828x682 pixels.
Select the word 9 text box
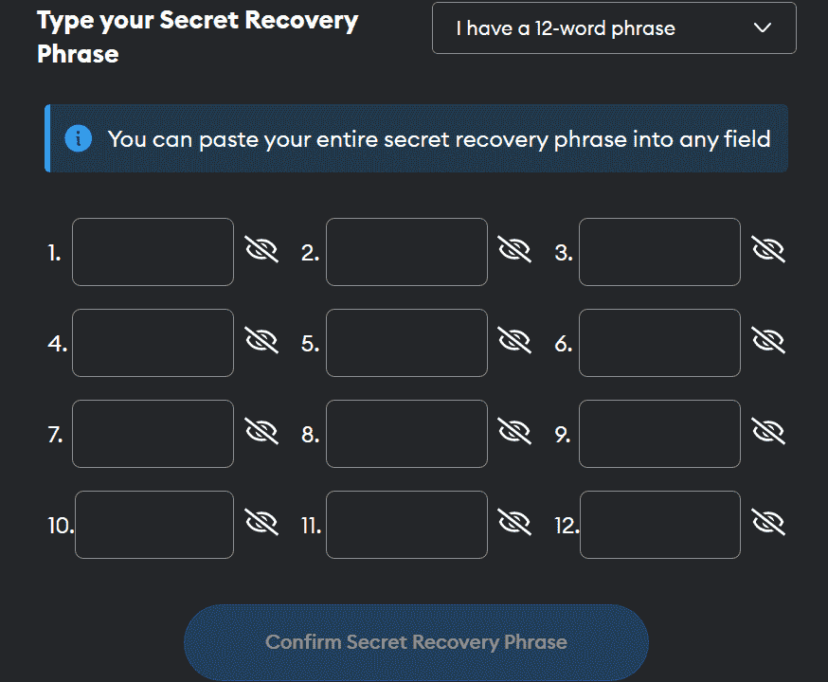coord(659,434)
